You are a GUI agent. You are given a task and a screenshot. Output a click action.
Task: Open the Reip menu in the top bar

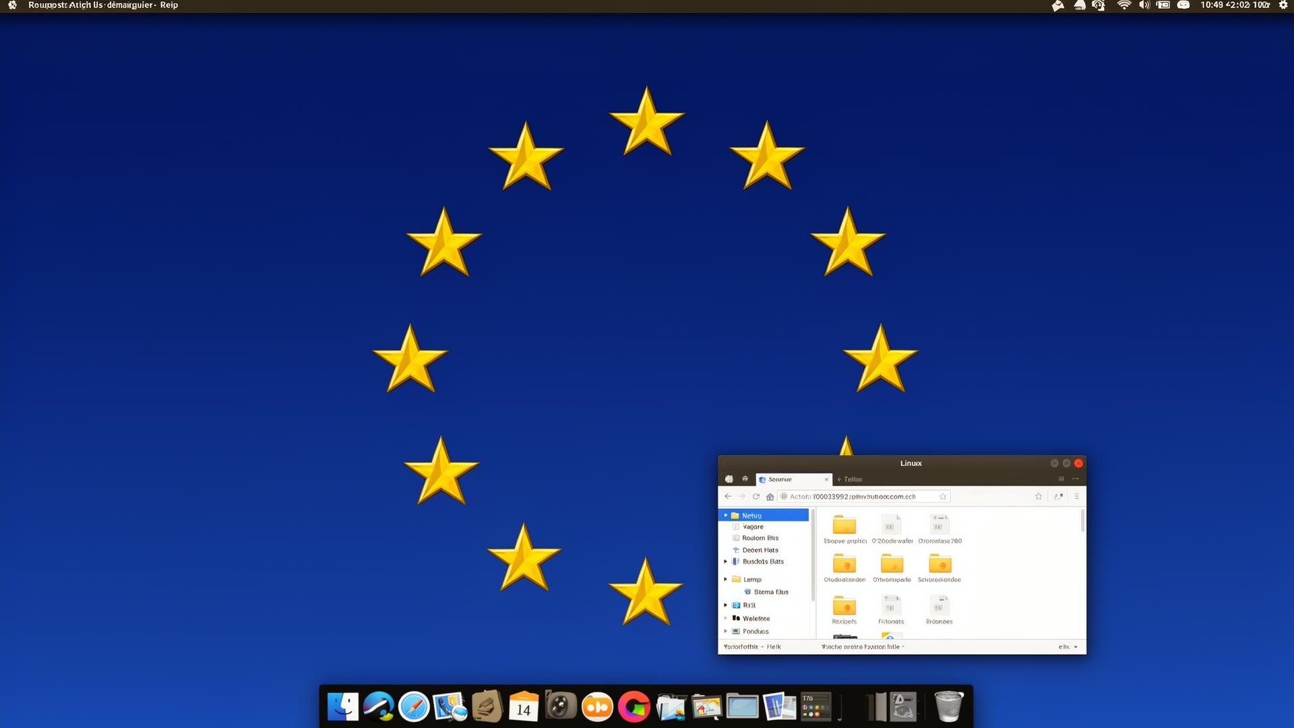point(169,5)
